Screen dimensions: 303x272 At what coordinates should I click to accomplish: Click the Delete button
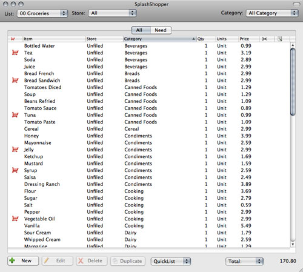pyautogui.click(x=92, y=260)
